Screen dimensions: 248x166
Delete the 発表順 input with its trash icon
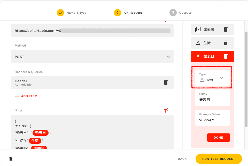pos(226,29)
